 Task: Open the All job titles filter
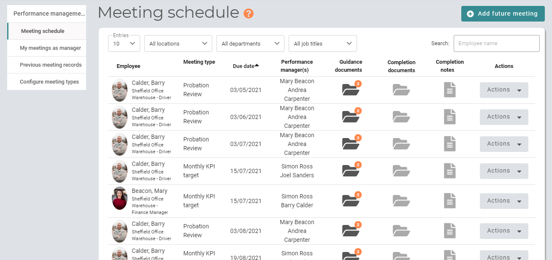[x=323, y=43]
